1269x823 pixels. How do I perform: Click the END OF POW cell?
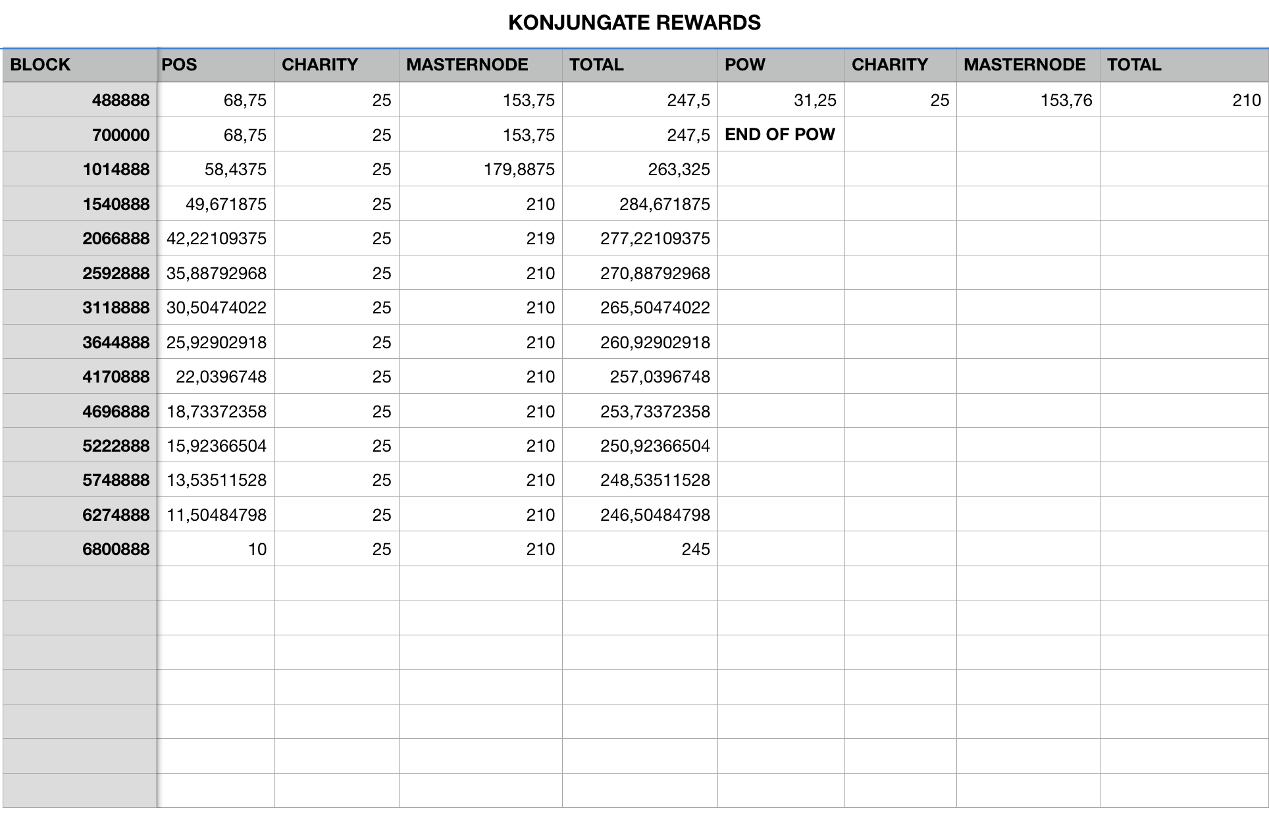779,134
